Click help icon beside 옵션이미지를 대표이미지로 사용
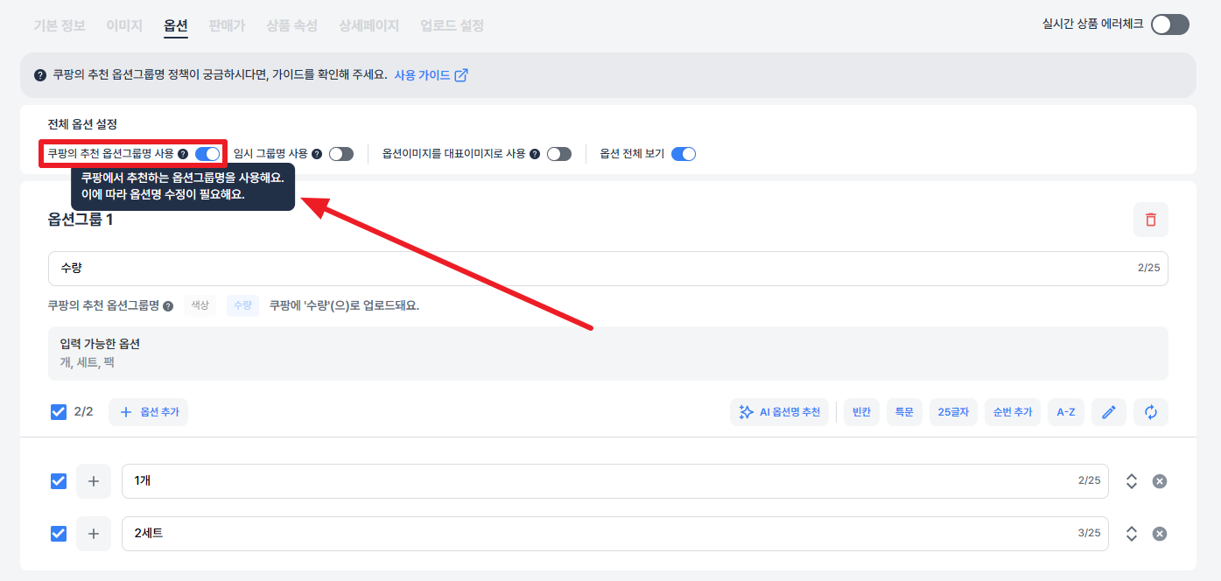This screenshot has height=581, width=1221. click(535, 154)
